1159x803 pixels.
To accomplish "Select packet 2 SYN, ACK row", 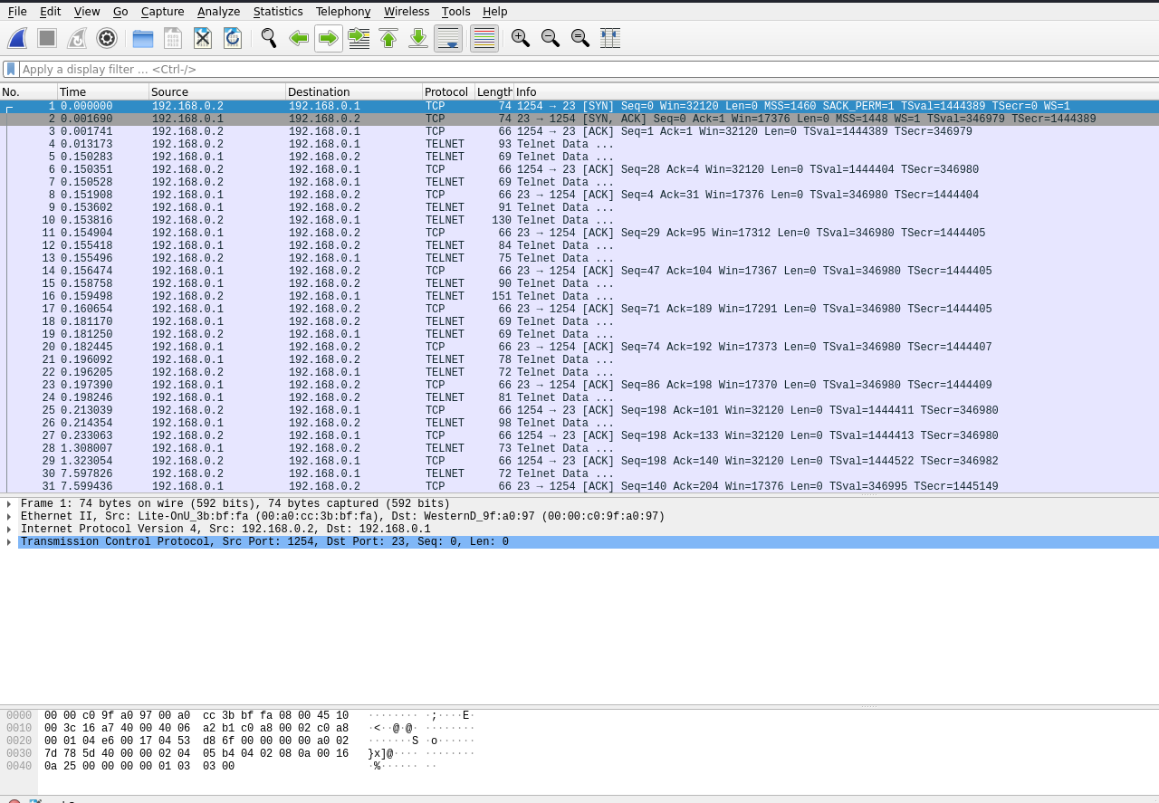I will [579, 119].
